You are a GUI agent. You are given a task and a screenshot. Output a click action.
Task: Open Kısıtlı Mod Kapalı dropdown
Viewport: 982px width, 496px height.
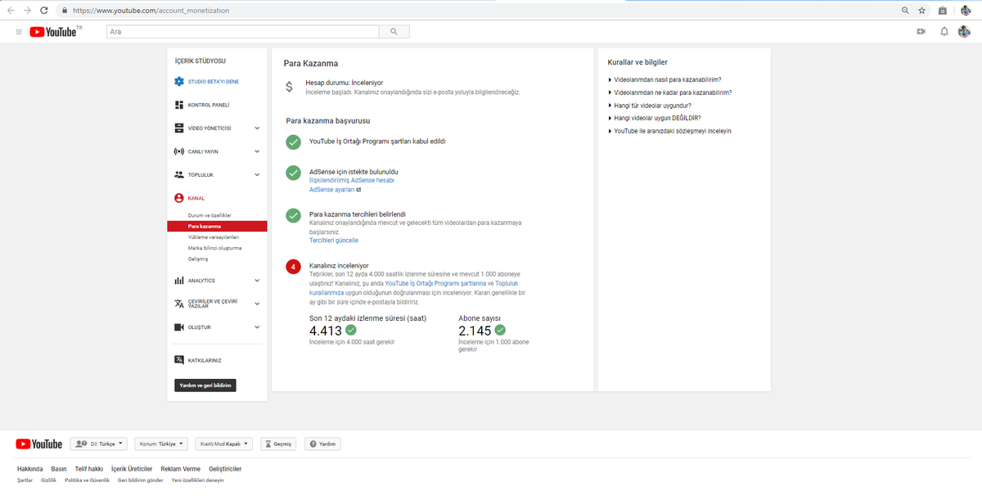click(223, 444)
